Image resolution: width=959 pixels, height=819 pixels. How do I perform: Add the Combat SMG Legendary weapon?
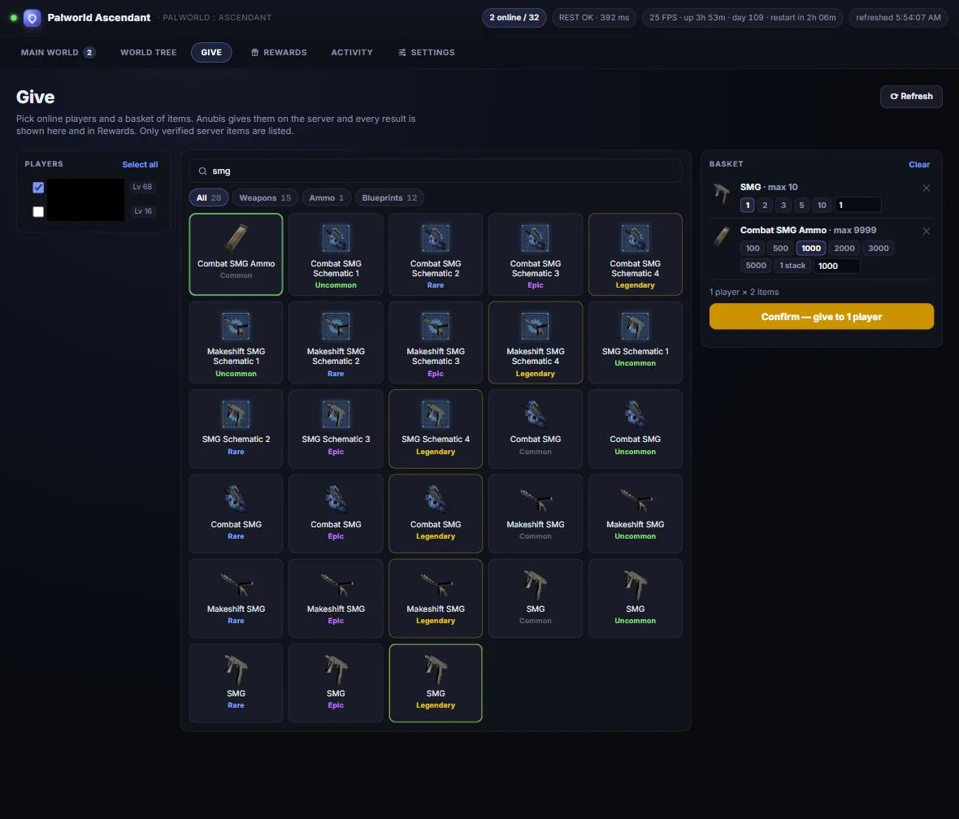(436, 513)
